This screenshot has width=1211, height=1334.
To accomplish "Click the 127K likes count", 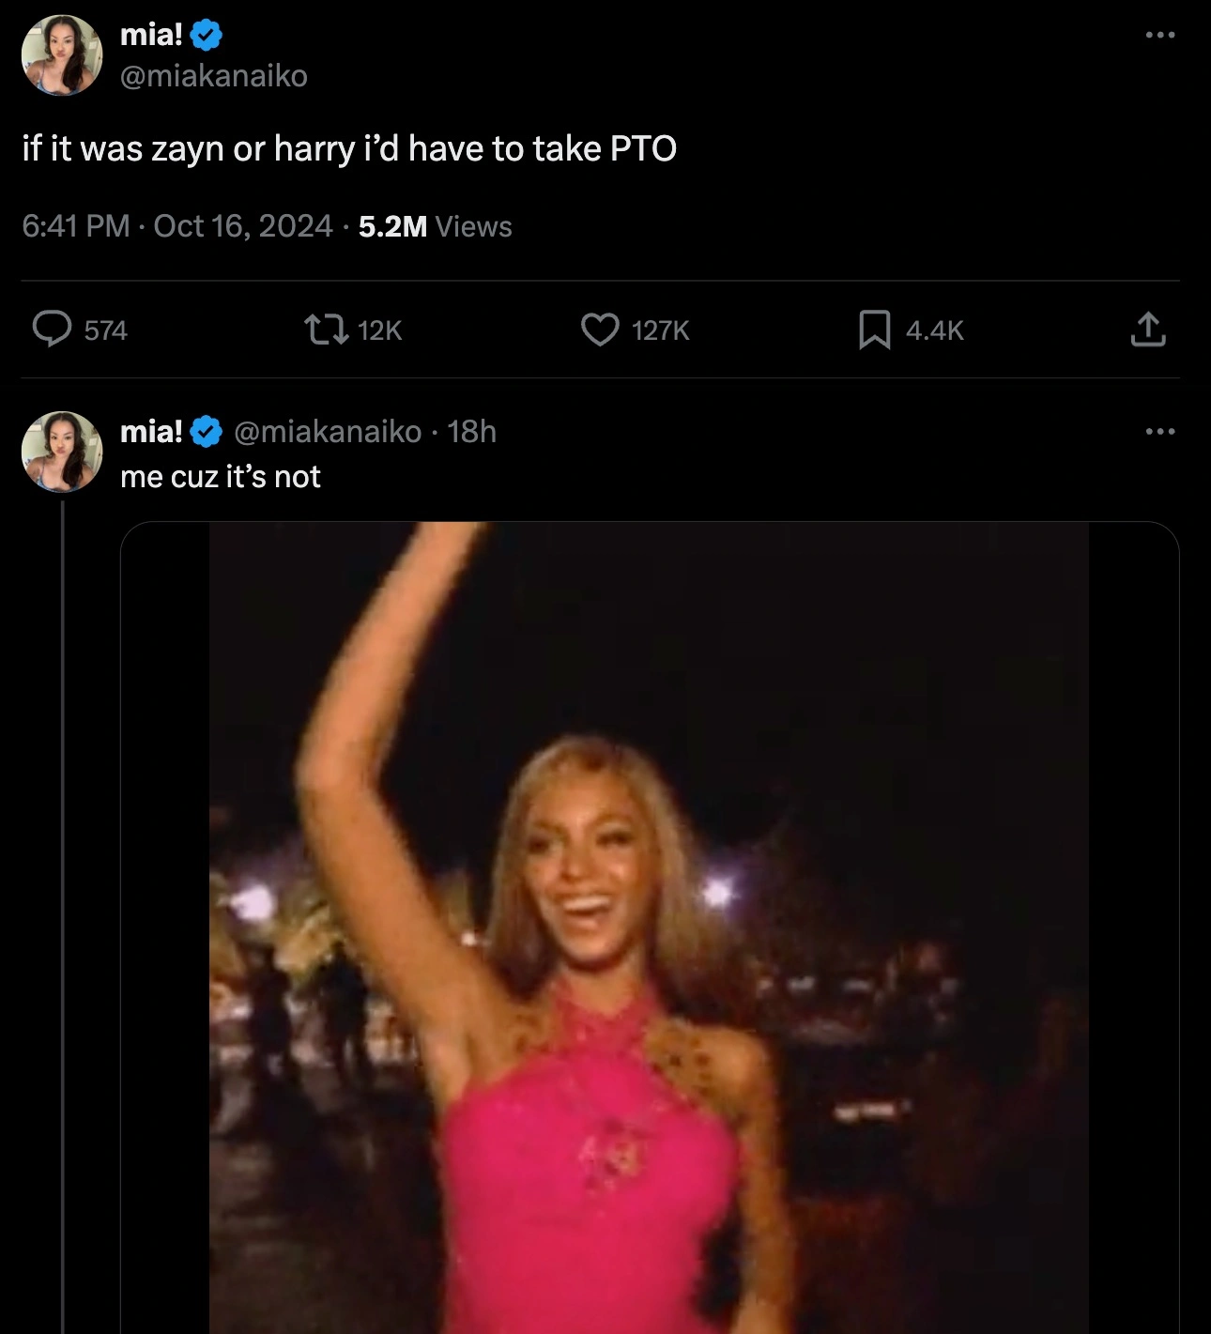I will pyautogui.click(x=661, y=330).
